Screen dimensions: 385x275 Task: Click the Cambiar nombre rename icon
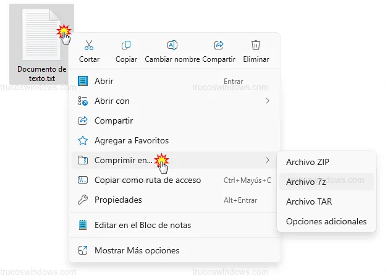[x=172, y=46]
